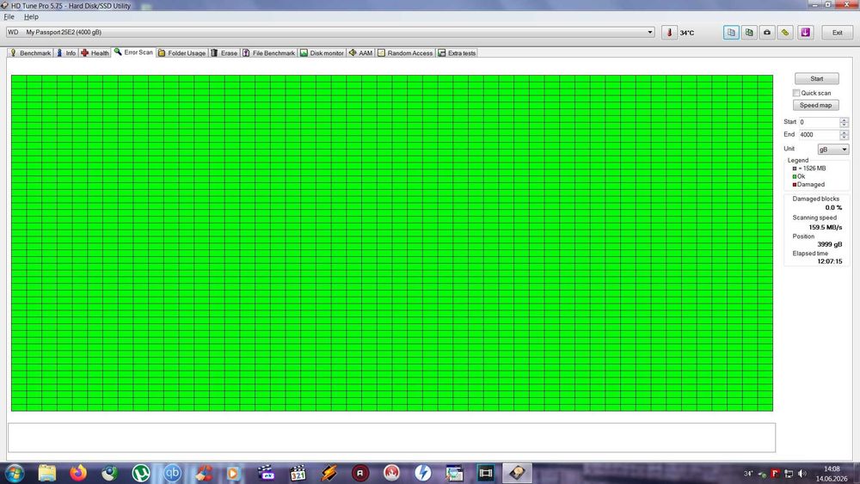Open the red flame burner taskbar icon

pos(391,473)
